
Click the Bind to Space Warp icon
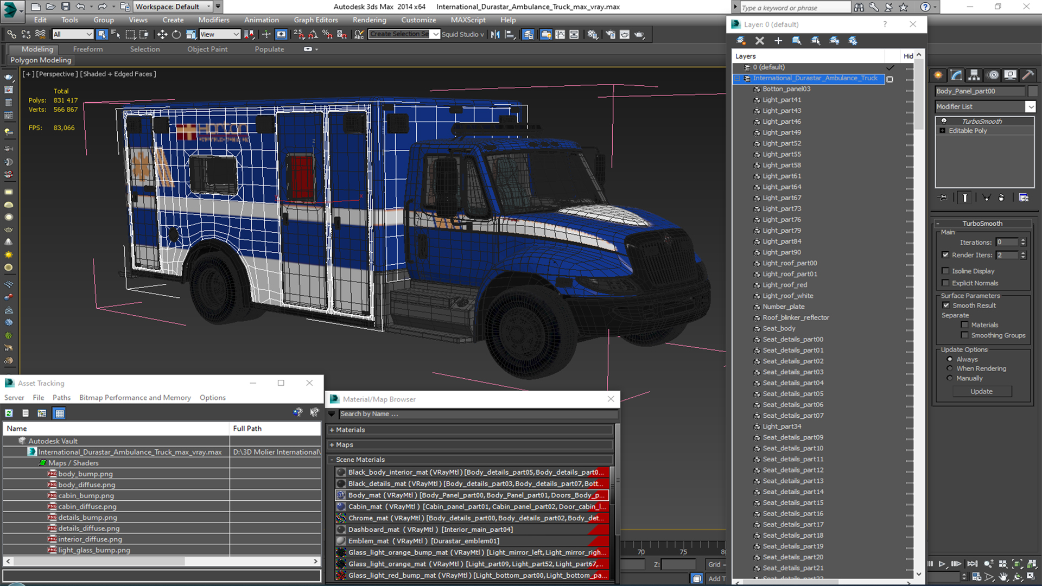coord(40,34)
